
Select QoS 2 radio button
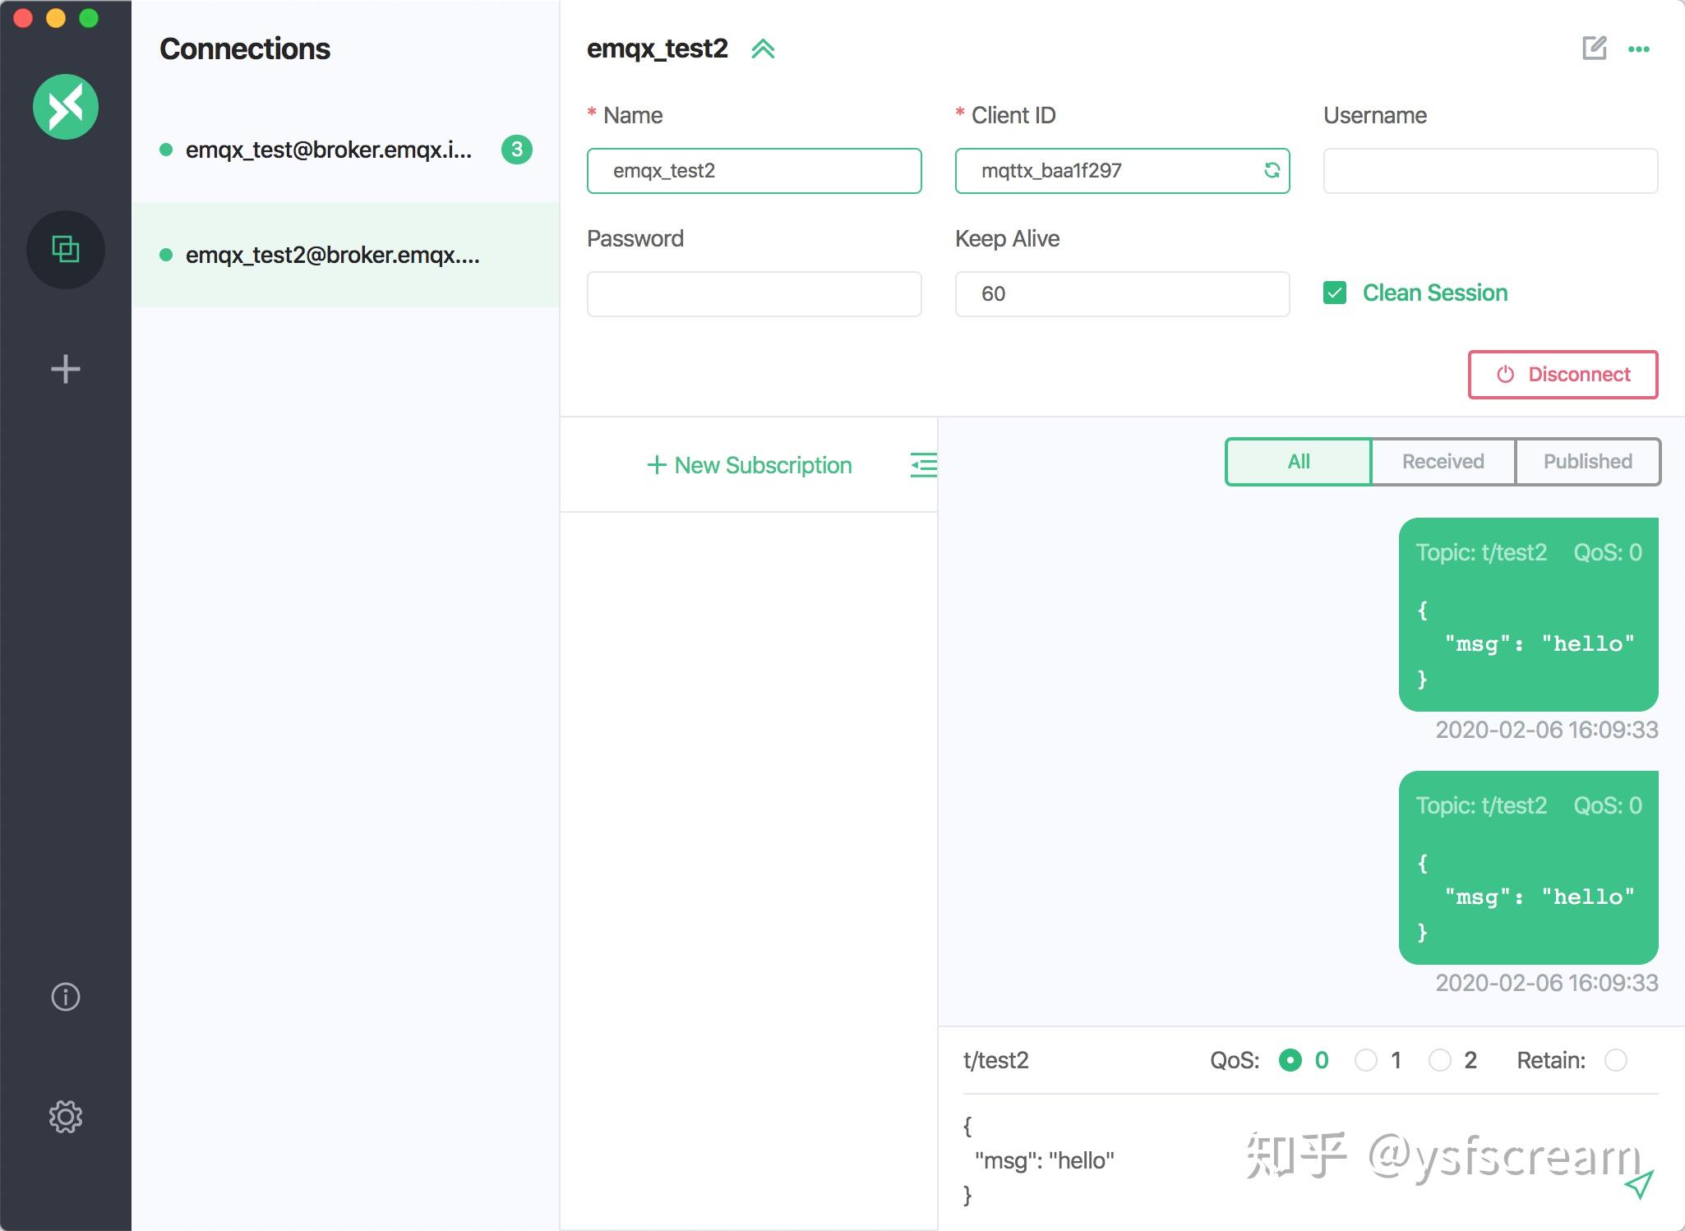click(x=1439, y=1060)
